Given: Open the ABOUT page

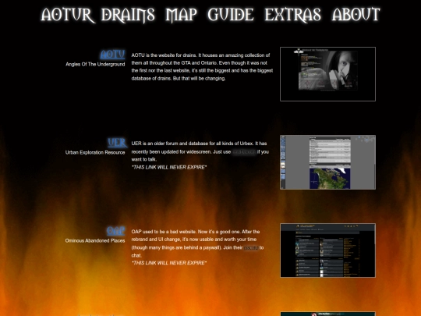Looking at the screenshot, I should point(356,15).
